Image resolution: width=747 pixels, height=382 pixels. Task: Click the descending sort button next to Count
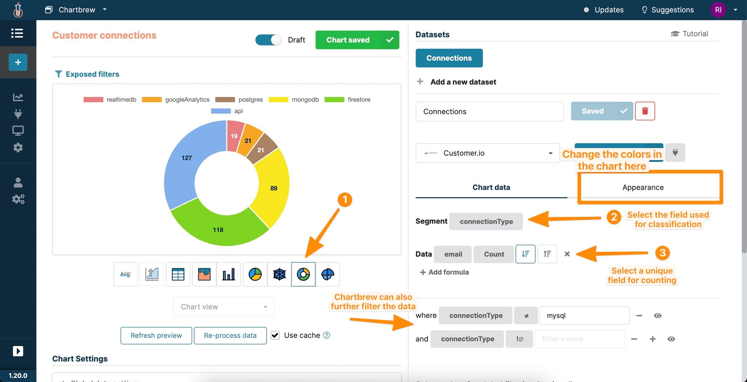[x=525, y=254]
